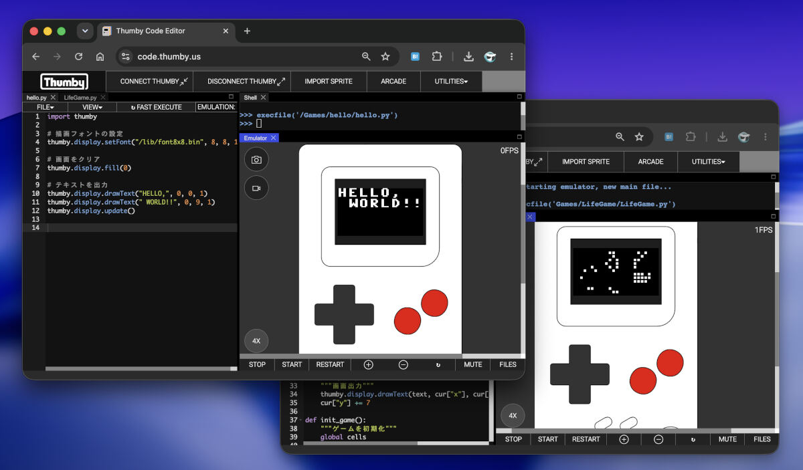Rotate emulator with the rotate icon, front window

(438, 364)
